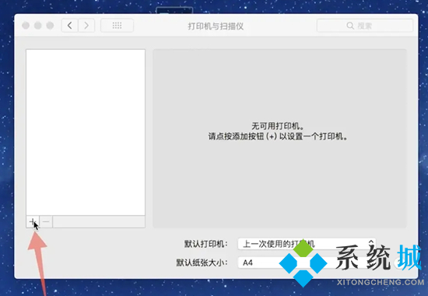Click the minimize window button
The image size is (428, 296).
click(x=38, y=26)
